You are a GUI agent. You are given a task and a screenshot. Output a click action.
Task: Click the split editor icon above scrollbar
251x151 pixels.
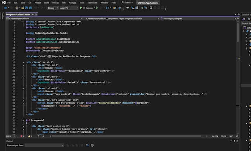pyautogui.click(x=238, y=18)
